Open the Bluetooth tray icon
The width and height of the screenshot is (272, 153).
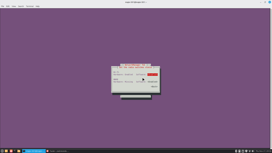236,151
